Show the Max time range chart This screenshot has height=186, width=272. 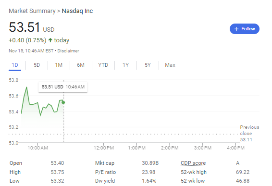[x=170, y=65]
